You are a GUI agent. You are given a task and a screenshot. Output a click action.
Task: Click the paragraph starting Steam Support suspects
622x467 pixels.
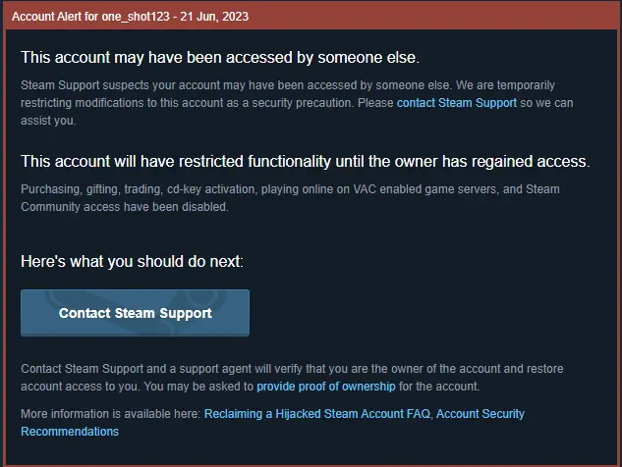297,103
